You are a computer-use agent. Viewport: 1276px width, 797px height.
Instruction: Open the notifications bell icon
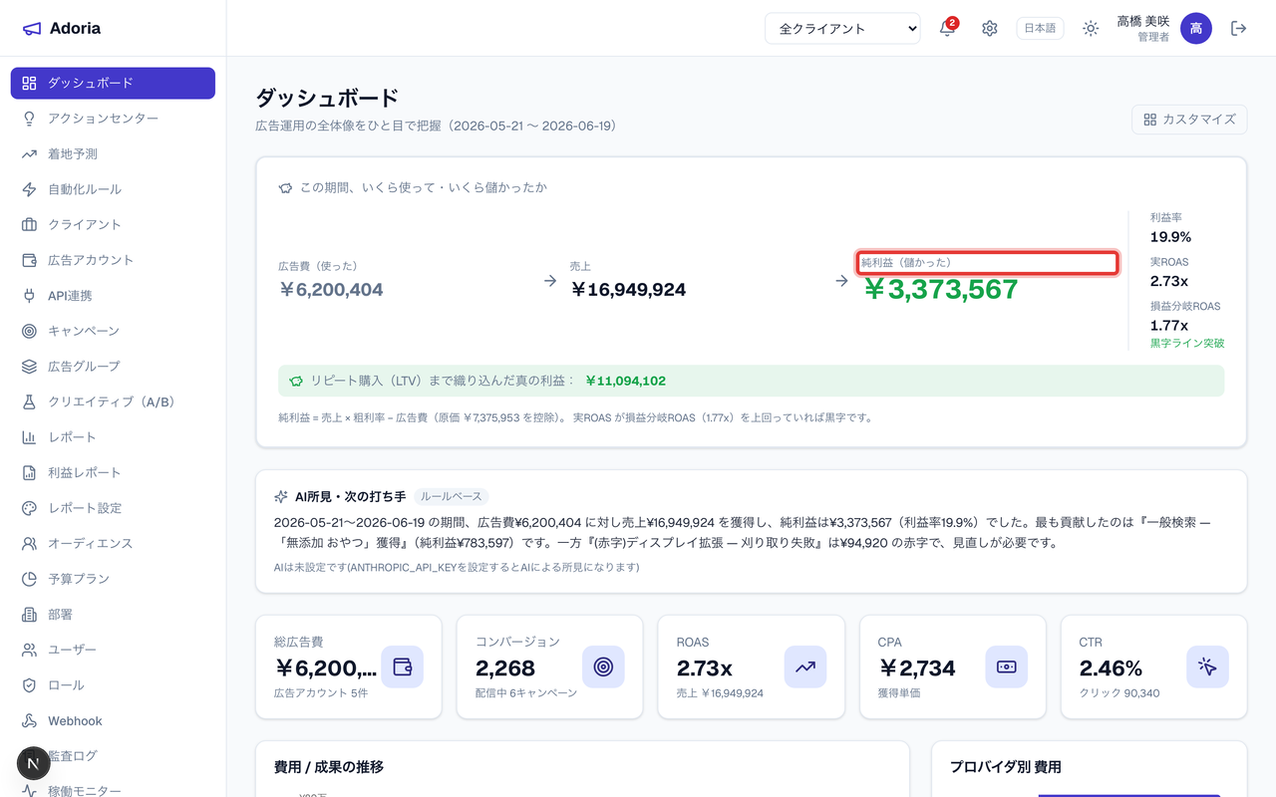click(x=947, y=29)
